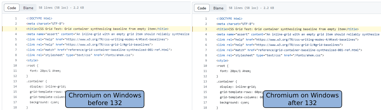
Task: Click the highlighted title line in left pane
Action: [97, 29]
